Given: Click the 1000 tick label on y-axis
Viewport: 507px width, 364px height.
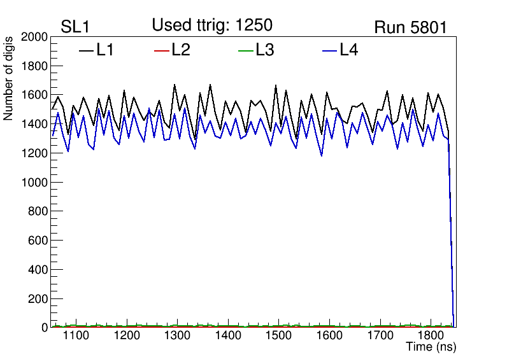Looking at the screenshot, I should click(x=35, y=183).
